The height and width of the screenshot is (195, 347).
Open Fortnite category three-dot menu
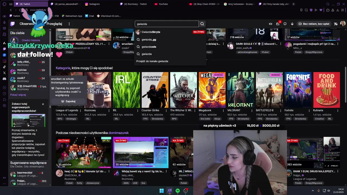point(309,110)
